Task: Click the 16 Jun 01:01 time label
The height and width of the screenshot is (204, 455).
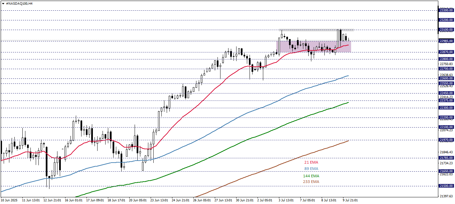Action: click(73, 200)
